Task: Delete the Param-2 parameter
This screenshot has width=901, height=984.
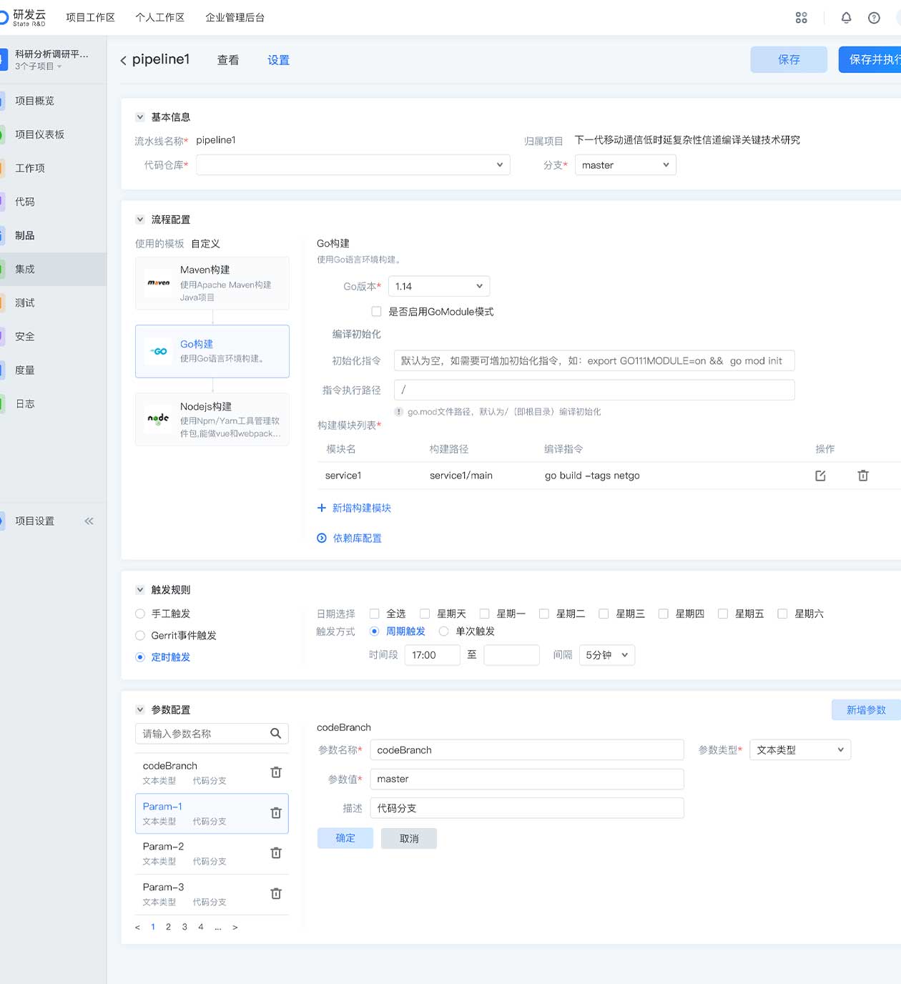Action: (x=276, y=853)
